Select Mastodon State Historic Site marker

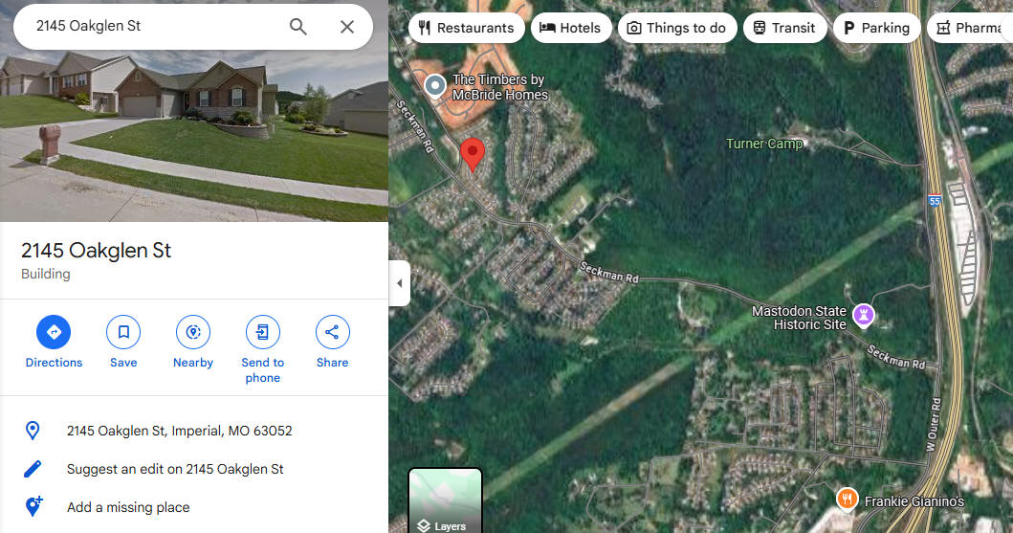(864, 315)
